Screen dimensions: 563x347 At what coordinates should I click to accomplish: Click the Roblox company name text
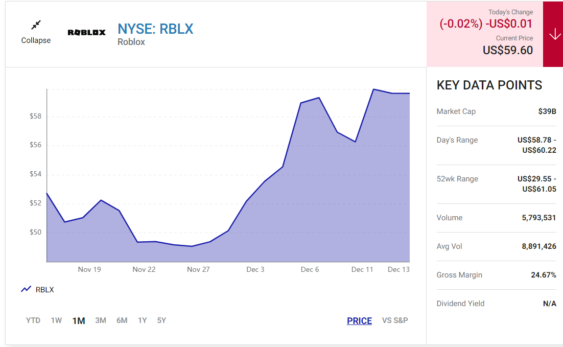click(131, 42)
